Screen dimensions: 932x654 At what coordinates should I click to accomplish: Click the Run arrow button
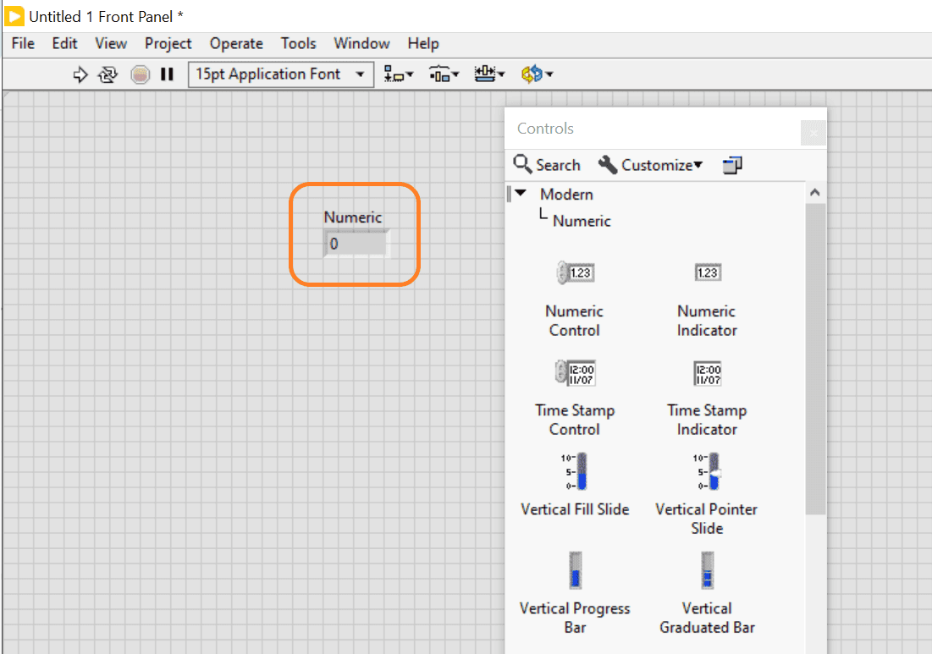point(80,74)
